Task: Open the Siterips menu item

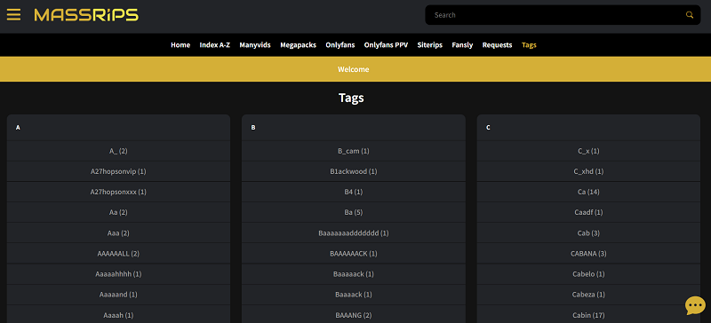Action: (x=430, y=45)
